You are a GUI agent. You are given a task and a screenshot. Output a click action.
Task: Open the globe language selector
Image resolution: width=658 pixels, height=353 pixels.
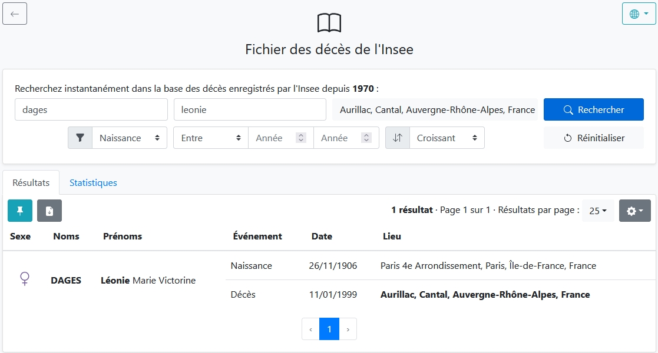coord(639,14)
